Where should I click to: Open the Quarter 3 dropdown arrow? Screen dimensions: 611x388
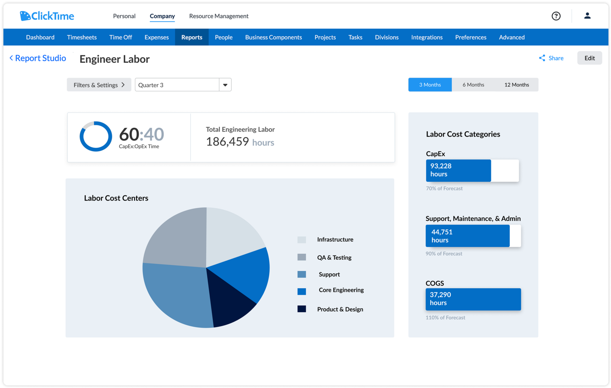[225, 85]
